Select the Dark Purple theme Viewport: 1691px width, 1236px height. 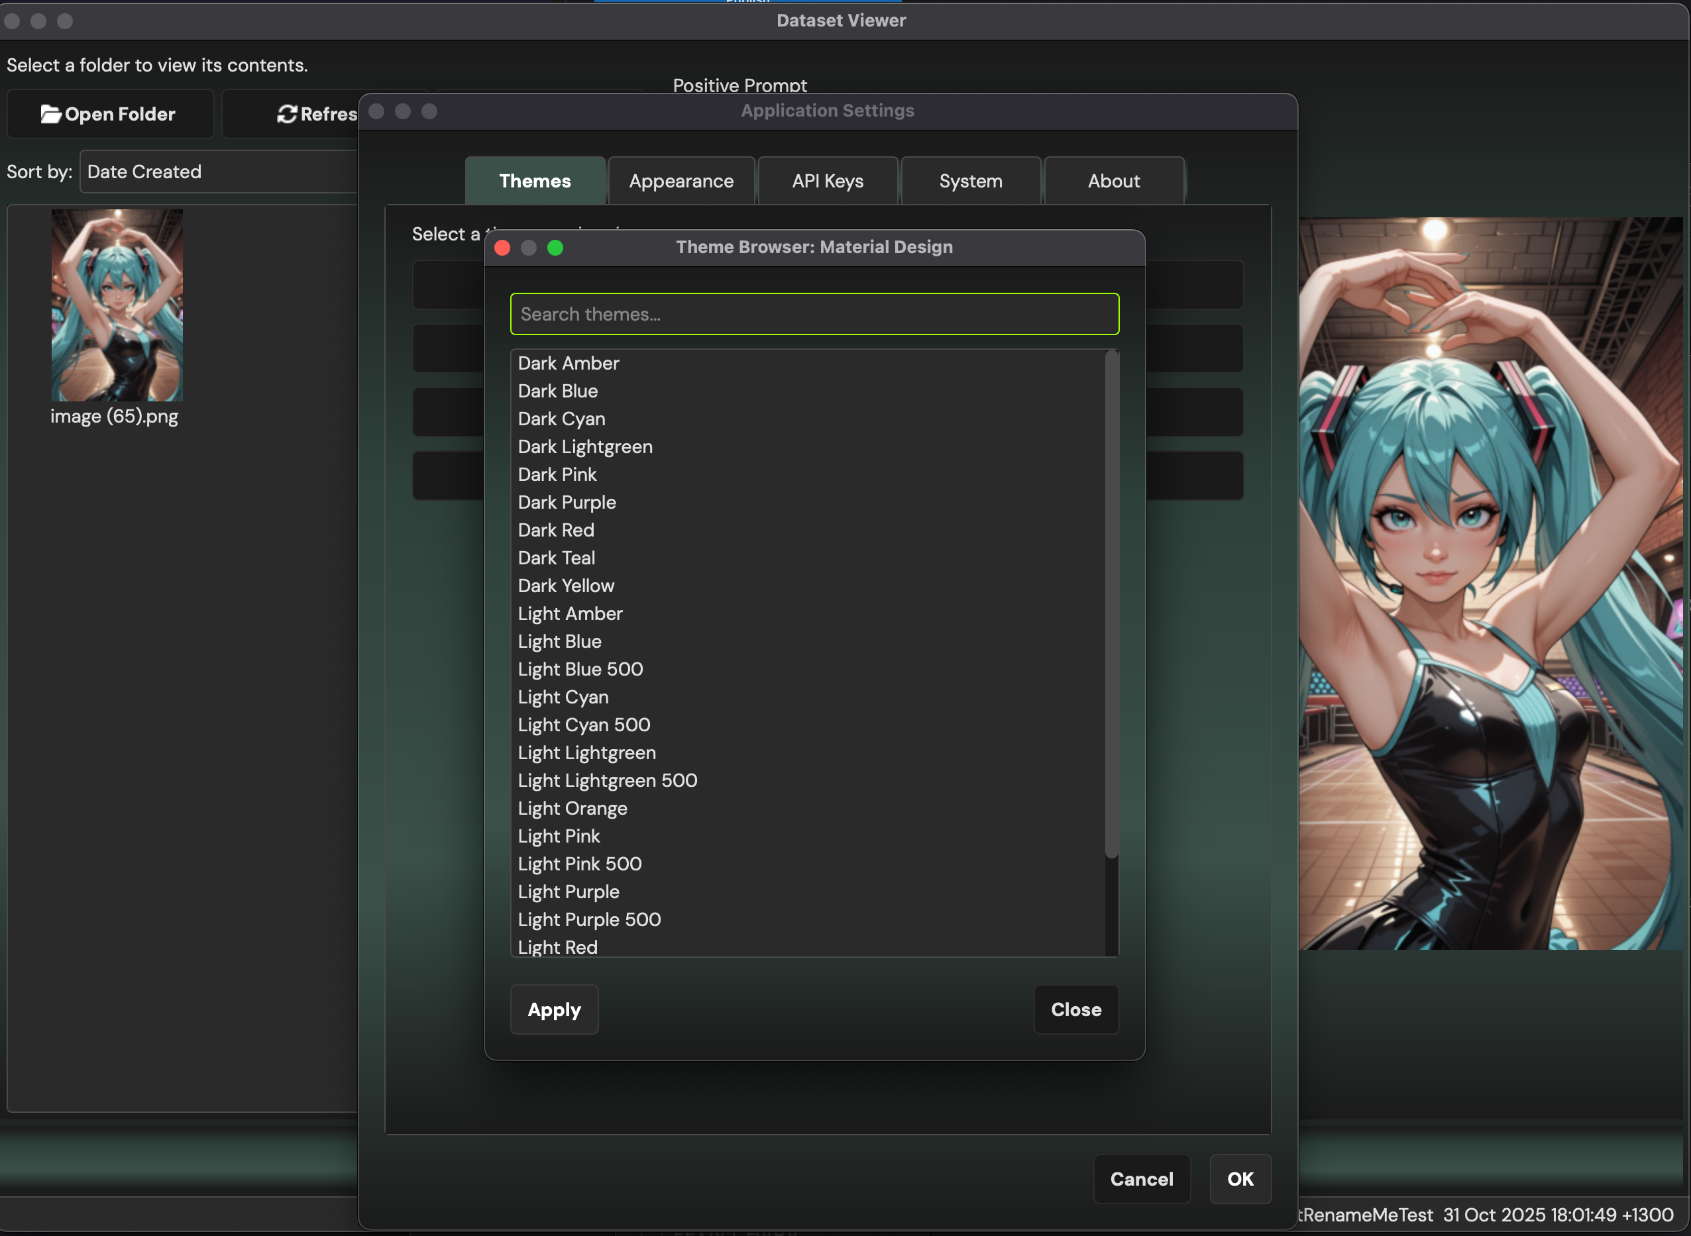point(567,502)
